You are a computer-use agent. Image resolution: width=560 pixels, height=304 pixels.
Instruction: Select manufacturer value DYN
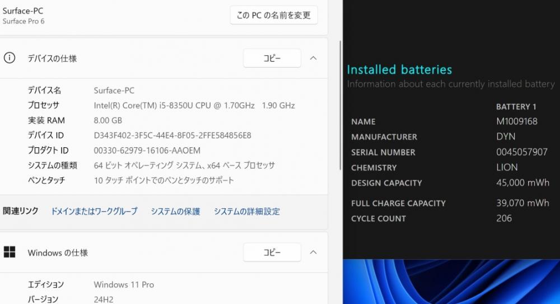[x=506, y=137]
